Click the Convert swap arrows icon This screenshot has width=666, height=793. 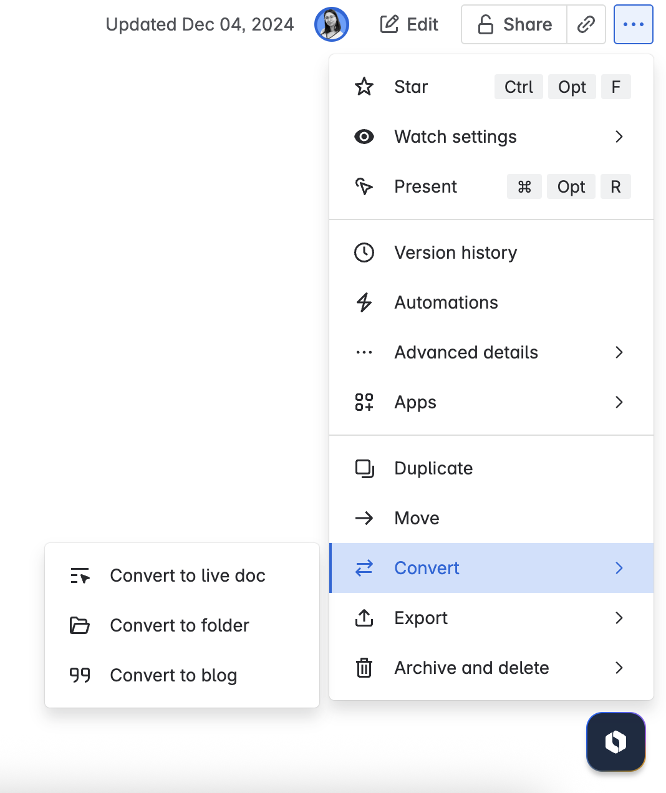click(x=364, y=568)
